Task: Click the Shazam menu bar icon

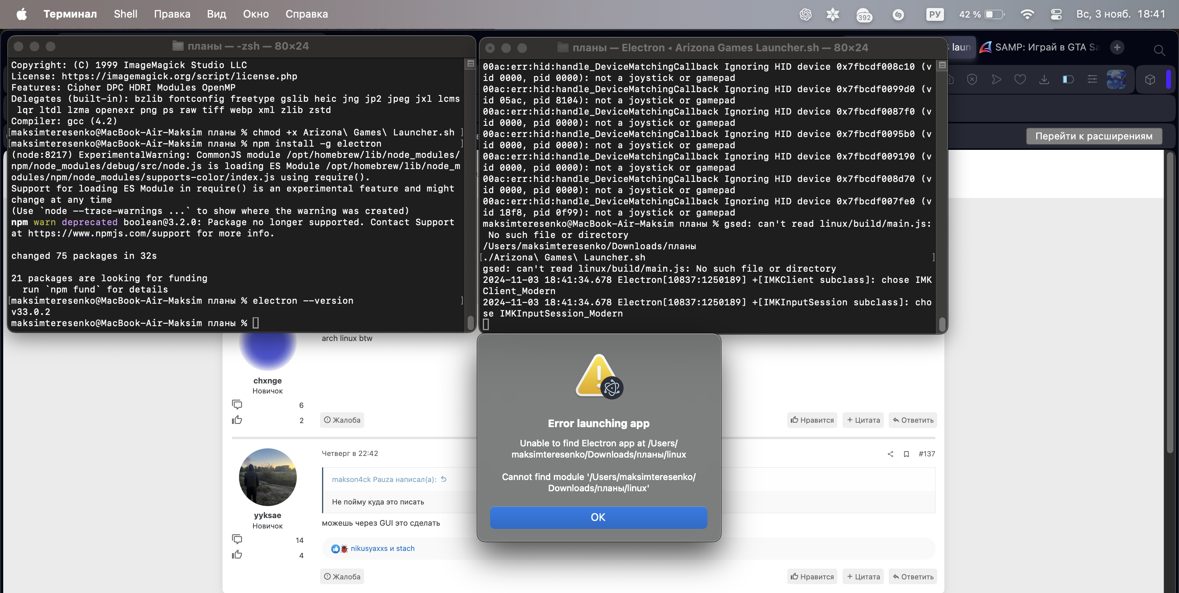Action: (x=898, y=15)
